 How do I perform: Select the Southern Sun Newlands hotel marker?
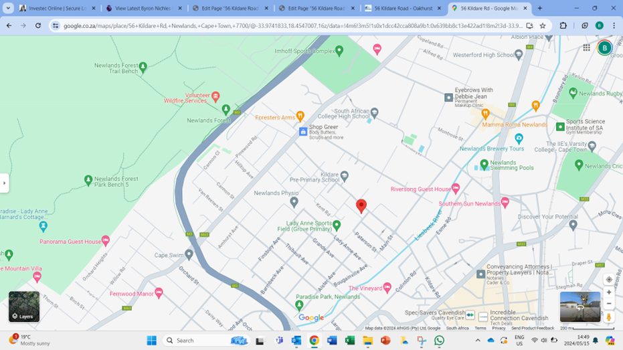[x=505, y=203]
